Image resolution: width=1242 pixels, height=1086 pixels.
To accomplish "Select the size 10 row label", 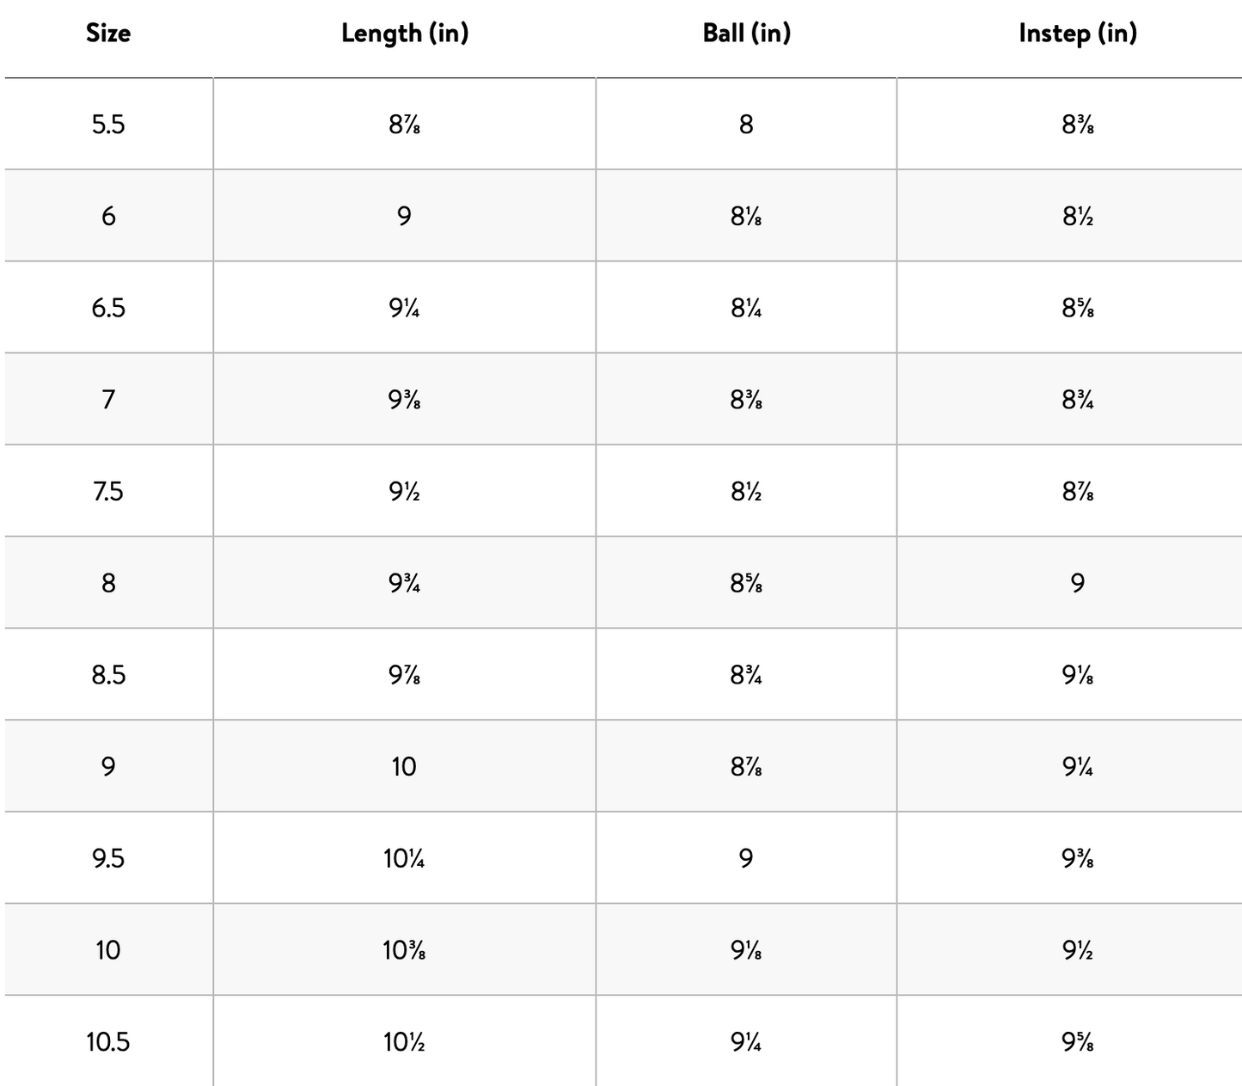I will tap(108, 950).
